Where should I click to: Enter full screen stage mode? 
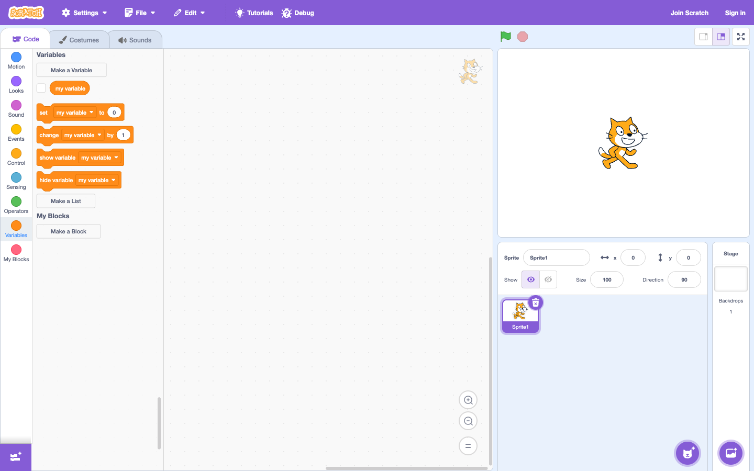(741, 37)
